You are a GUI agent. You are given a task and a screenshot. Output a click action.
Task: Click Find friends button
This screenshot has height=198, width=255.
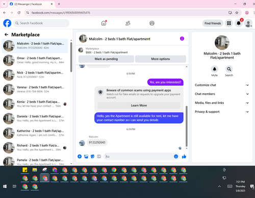(x=213, y=23)
